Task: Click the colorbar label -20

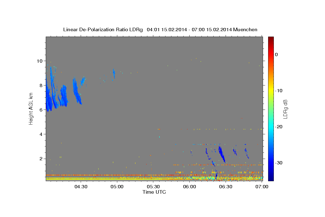Action: (279, 127)
